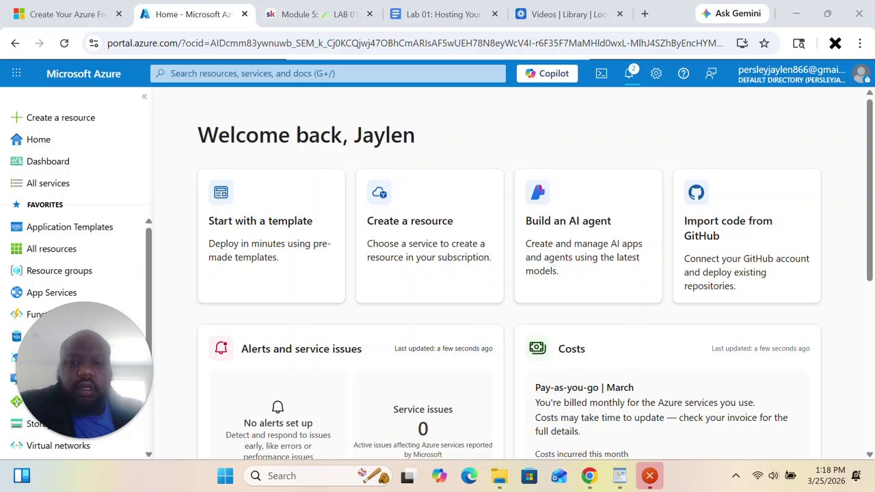
Task: Click the App Services globe icon
Action: (x=16, y=292)
